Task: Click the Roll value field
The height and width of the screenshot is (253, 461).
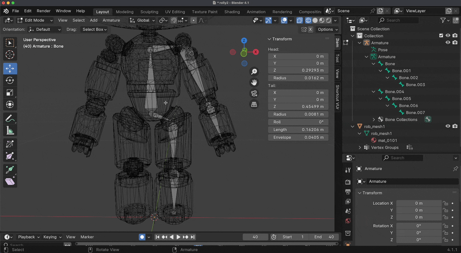Action: point(298,122)
